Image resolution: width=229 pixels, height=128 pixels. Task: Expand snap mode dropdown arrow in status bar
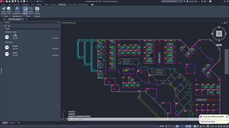[x=172, y=127]
